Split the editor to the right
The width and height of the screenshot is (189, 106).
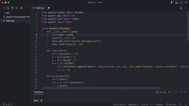pyautogui.click(x=181, y=8)
